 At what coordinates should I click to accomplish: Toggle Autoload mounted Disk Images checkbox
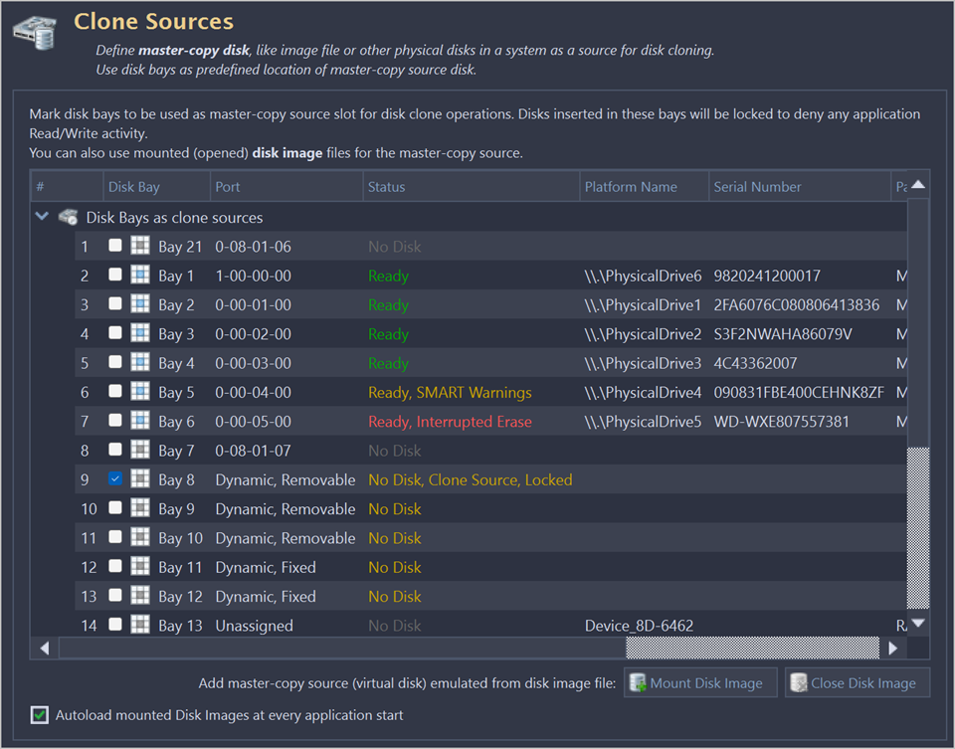40,714
